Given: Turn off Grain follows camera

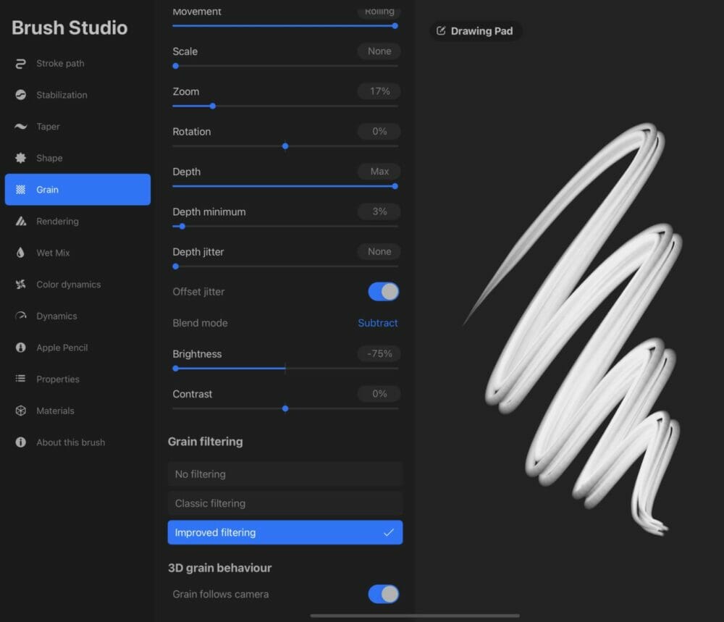Looking at the screenshot, I should 384,593.
